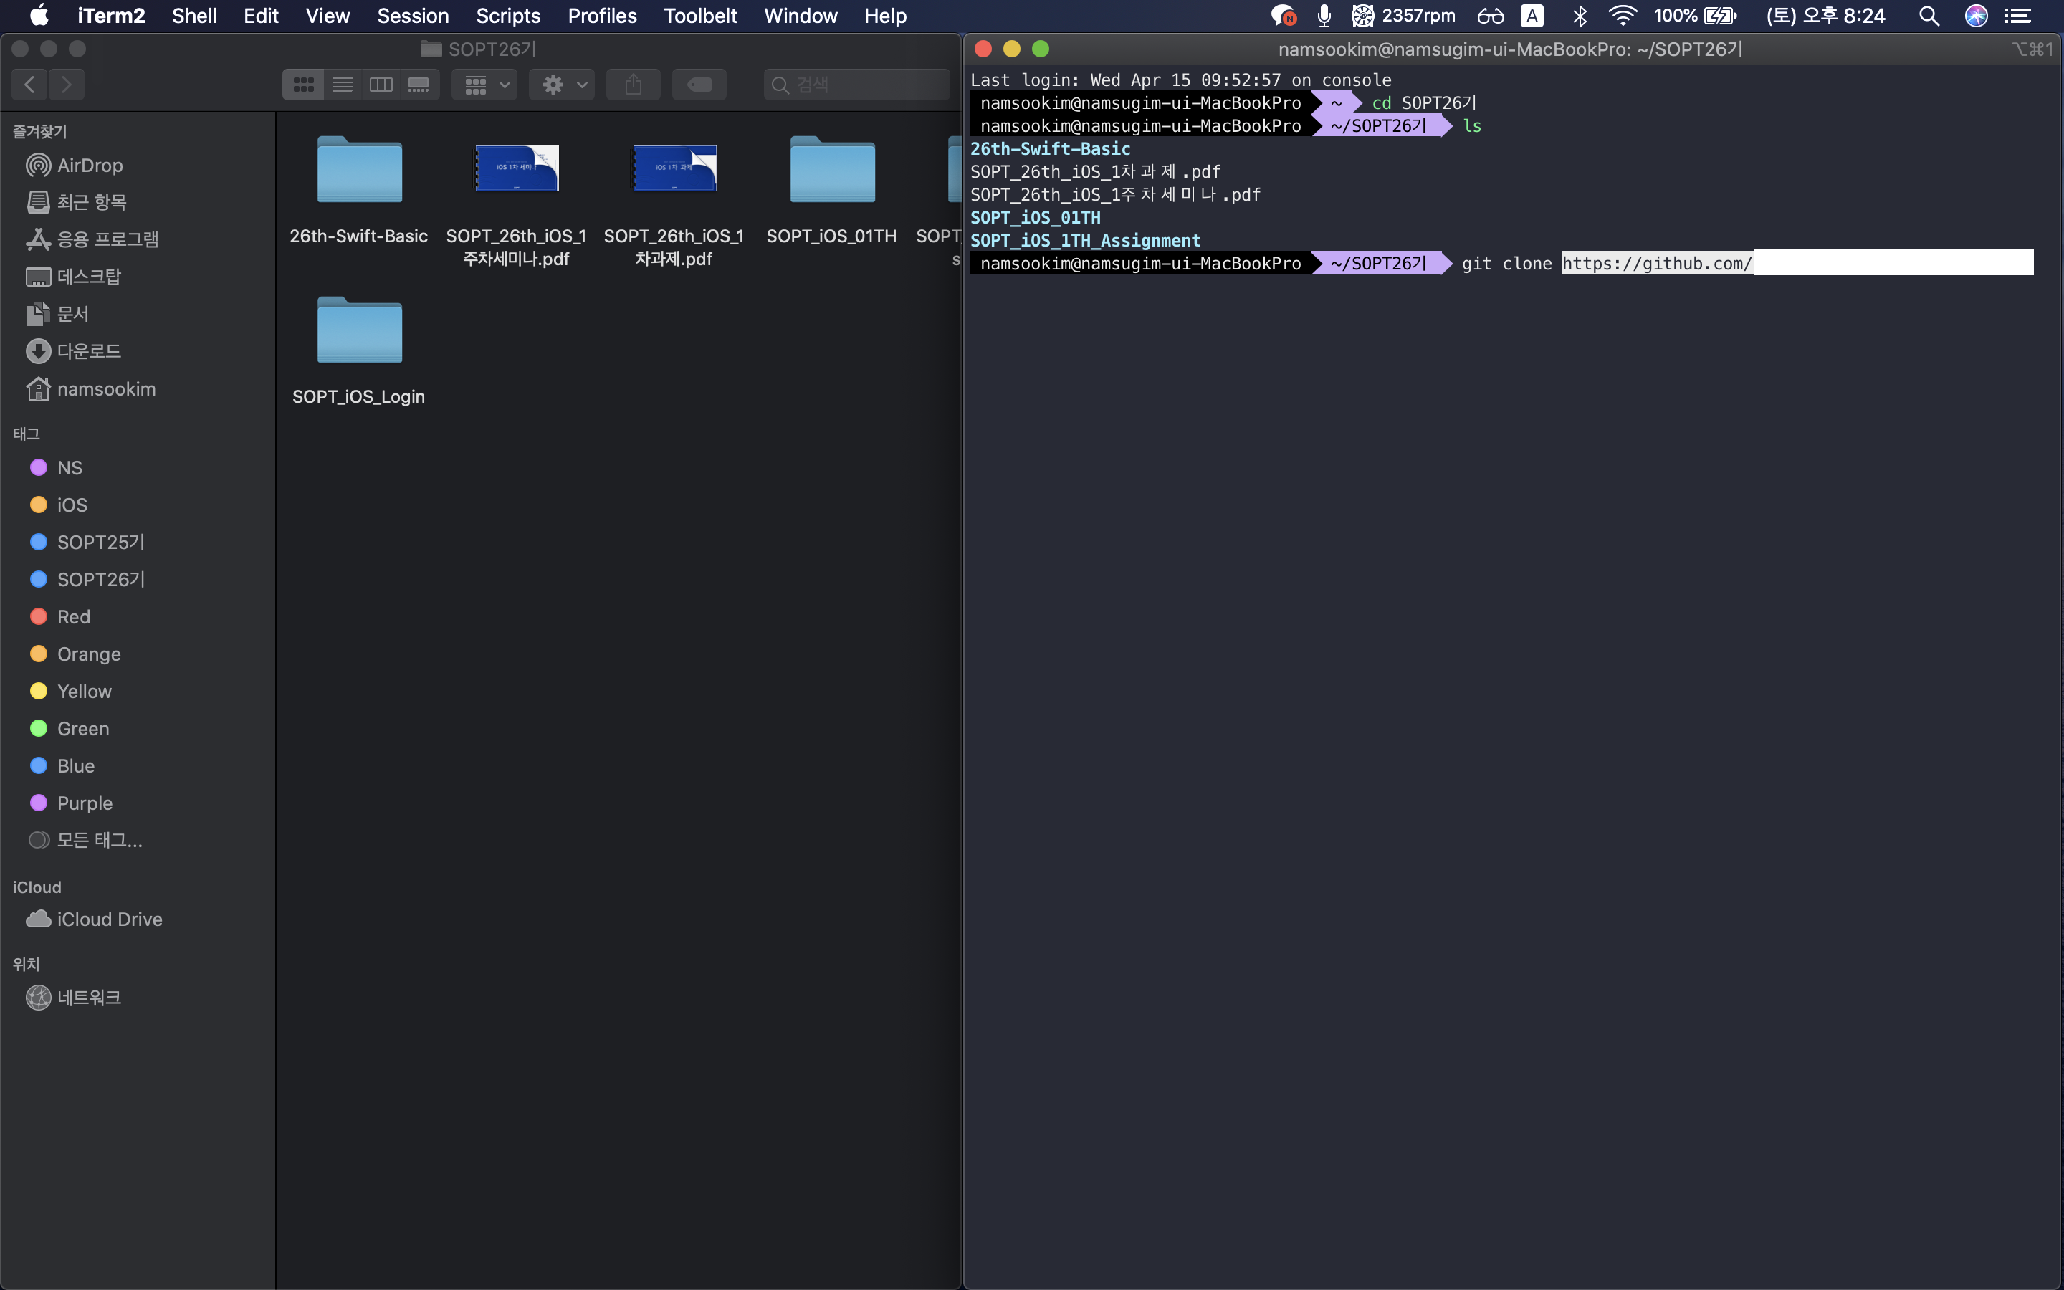Select the SOPT_26th_iOS_1주차세미나.pdf thumbnail
Viewport: 2064px width, 1290px height.
516,169
